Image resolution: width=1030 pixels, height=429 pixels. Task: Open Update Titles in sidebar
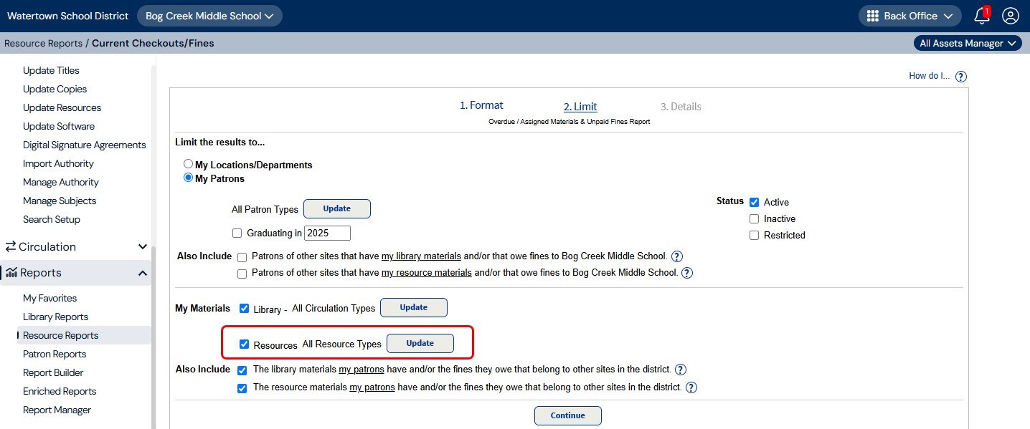pos(51,70)
